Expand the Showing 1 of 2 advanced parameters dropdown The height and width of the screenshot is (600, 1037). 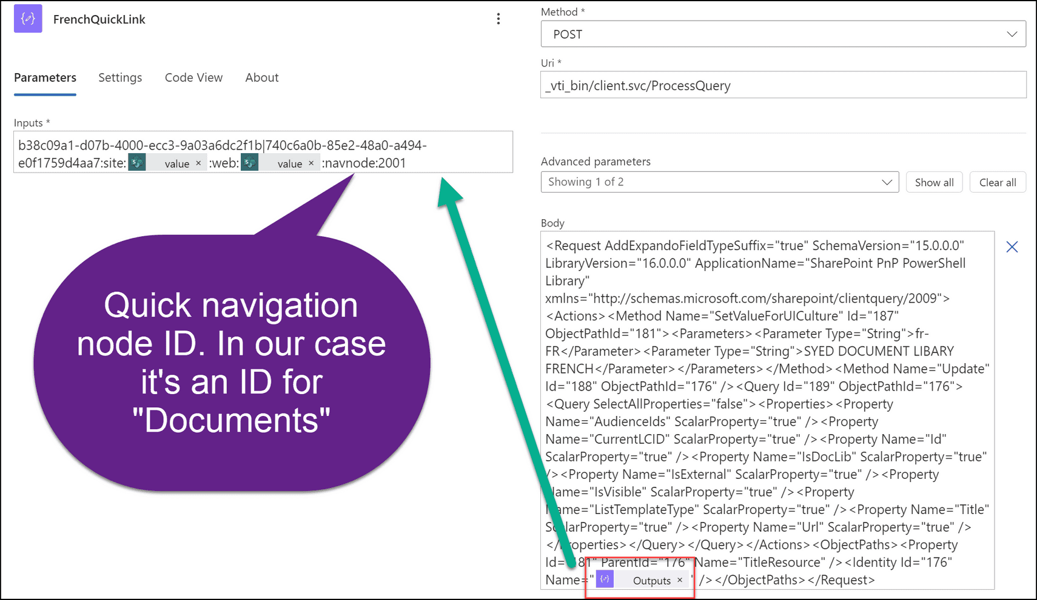coord(887,182)
